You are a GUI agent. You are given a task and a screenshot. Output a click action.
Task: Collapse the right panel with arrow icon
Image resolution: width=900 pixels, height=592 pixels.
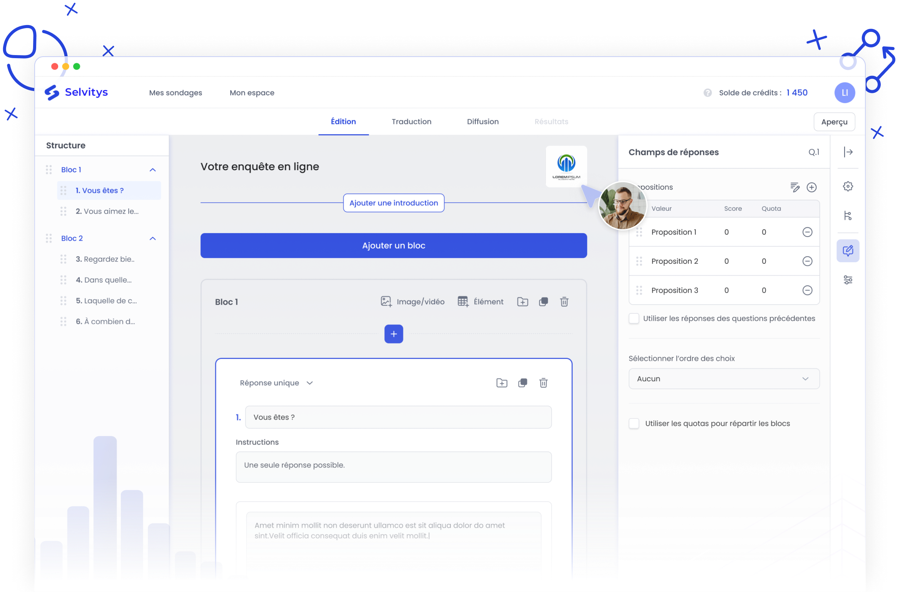848,152
